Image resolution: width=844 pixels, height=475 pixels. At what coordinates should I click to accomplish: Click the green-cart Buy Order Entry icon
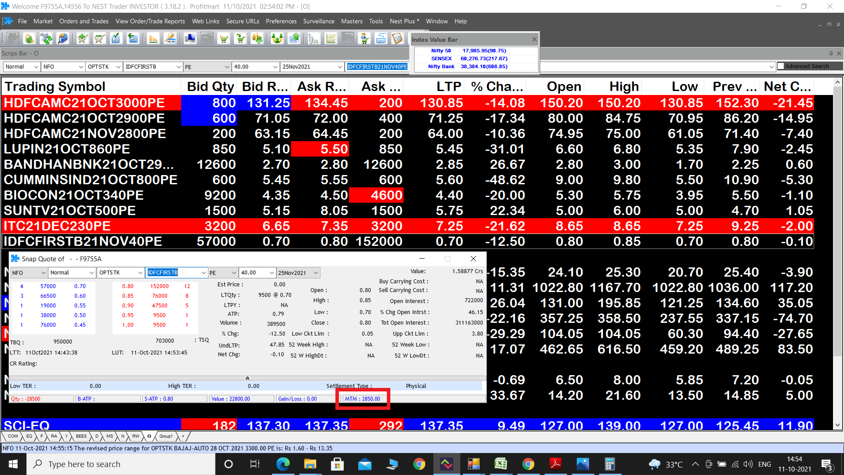pyautogui.click(x=82, y=39)
